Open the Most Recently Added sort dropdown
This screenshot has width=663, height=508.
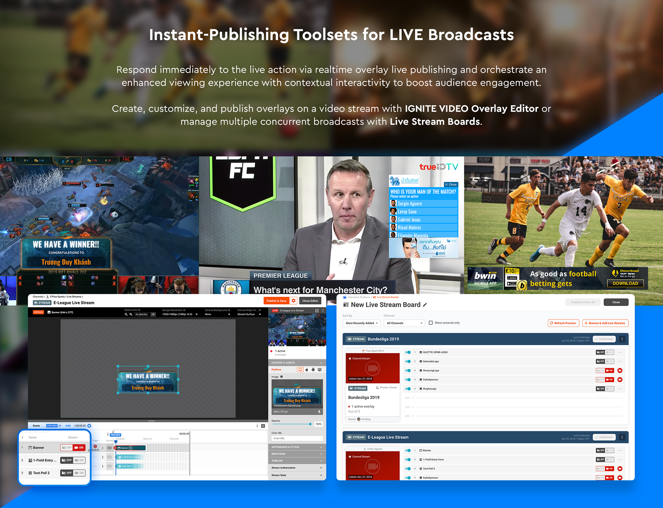point(362,323)
